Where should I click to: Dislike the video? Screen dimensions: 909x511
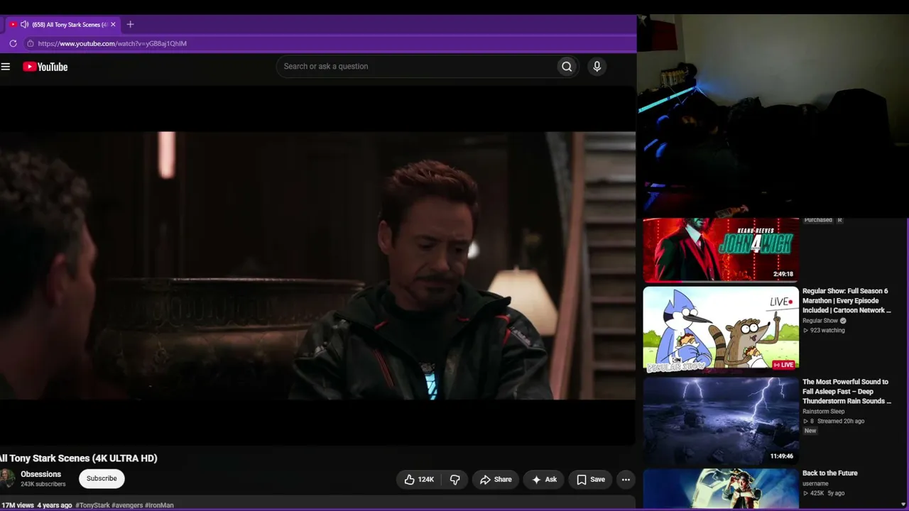point(455,480)
